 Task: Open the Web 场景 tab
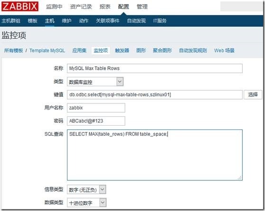point(224,50)
